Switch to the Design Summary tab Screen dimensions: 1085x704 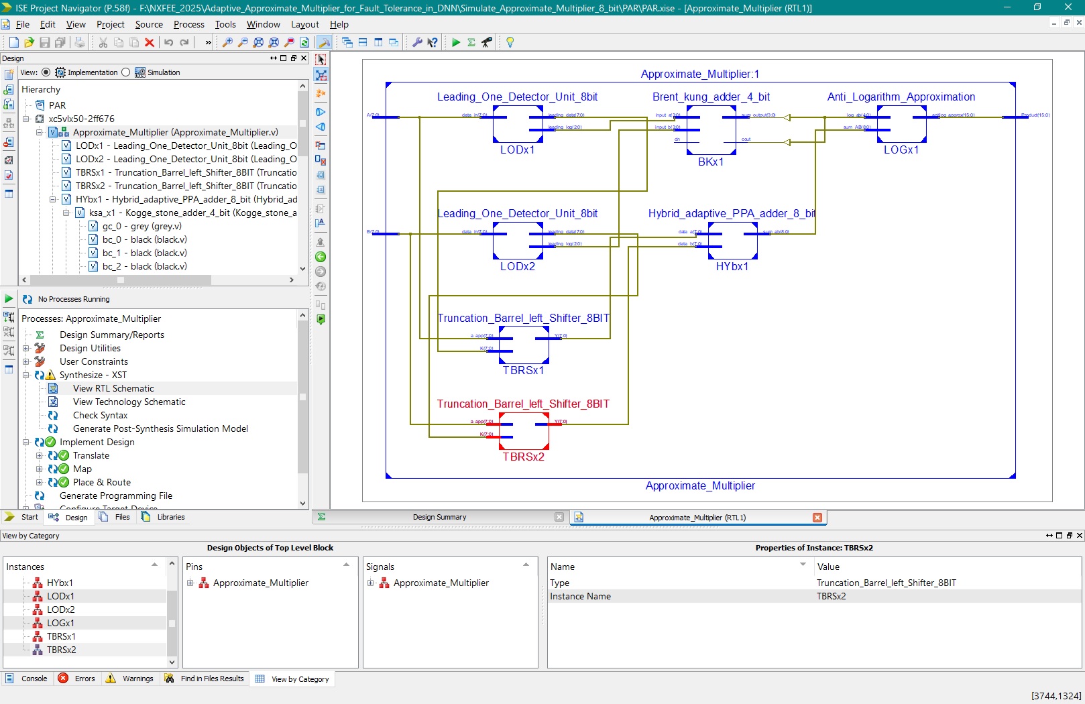coord(439,517)
